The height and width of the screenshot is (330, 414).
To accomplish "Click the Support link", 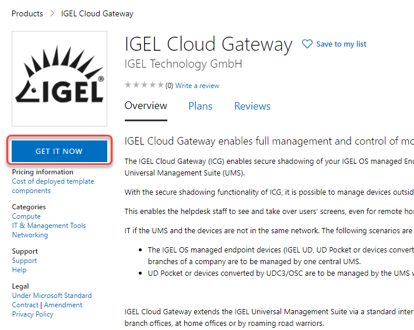I will point(24,261).
